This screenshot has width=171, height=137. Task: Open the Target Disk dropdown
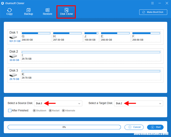(139, 103)
